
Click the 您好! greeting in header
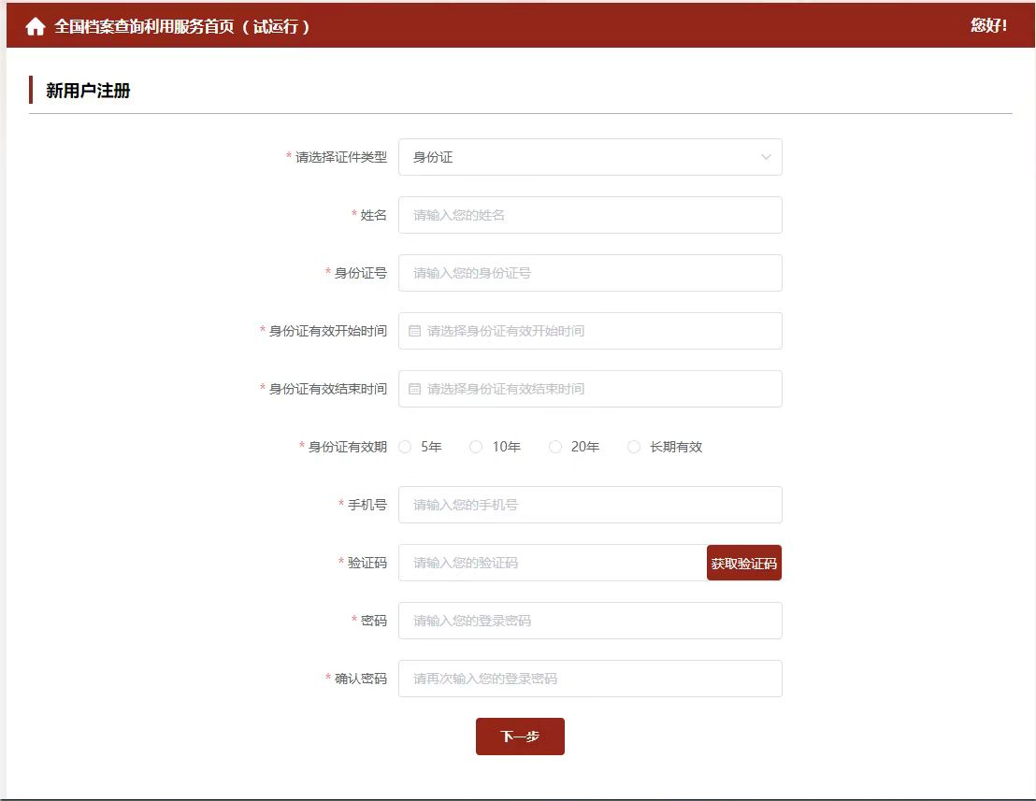pos(988,25)
